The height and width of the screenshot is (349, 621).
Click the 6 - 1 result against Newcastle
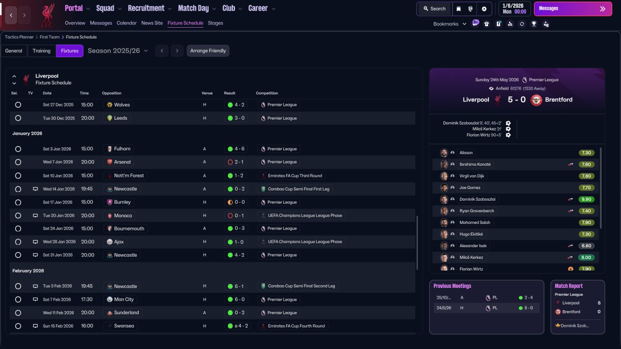236,286
